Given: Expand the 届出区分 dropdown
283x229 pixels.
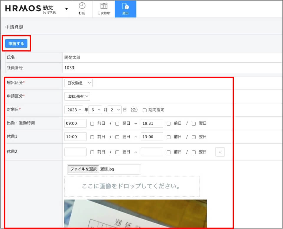Looking at the screenshot, I should click(78, 83).
